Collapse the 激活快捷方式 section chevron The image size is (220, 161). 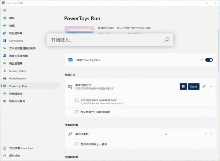tap(211, 87)
